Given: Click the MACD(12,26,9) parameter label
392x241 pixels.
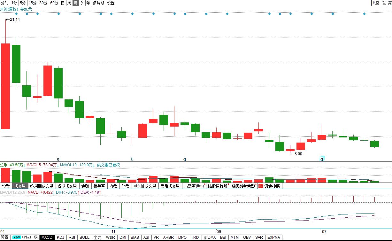Looking at the screenshot, I should pos(13,193).
